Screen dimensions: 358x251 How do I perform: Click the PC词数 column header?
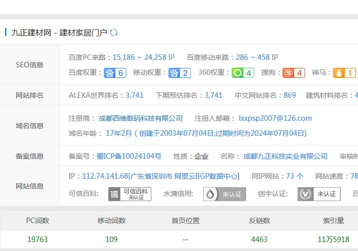37,221
